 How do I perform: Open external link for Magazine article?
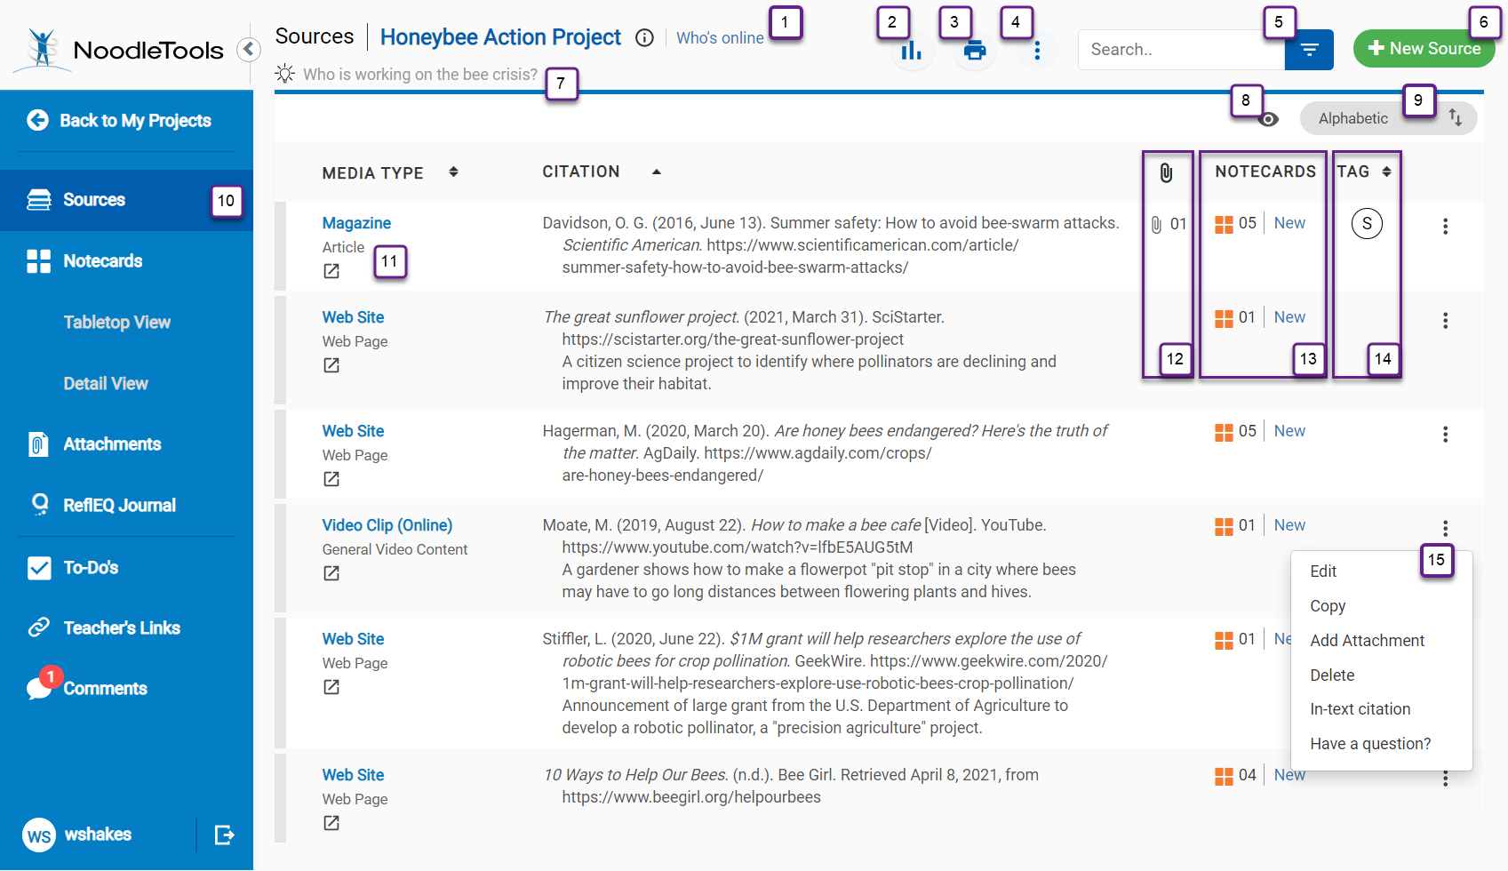click(x=331, y=271)
